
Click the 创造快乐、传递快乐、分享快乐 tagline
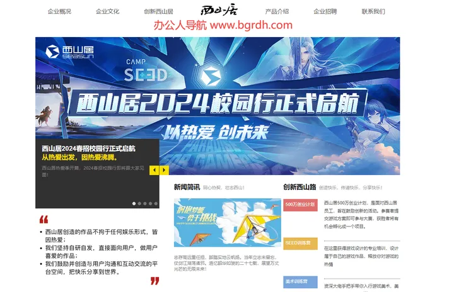click(351, 188)
